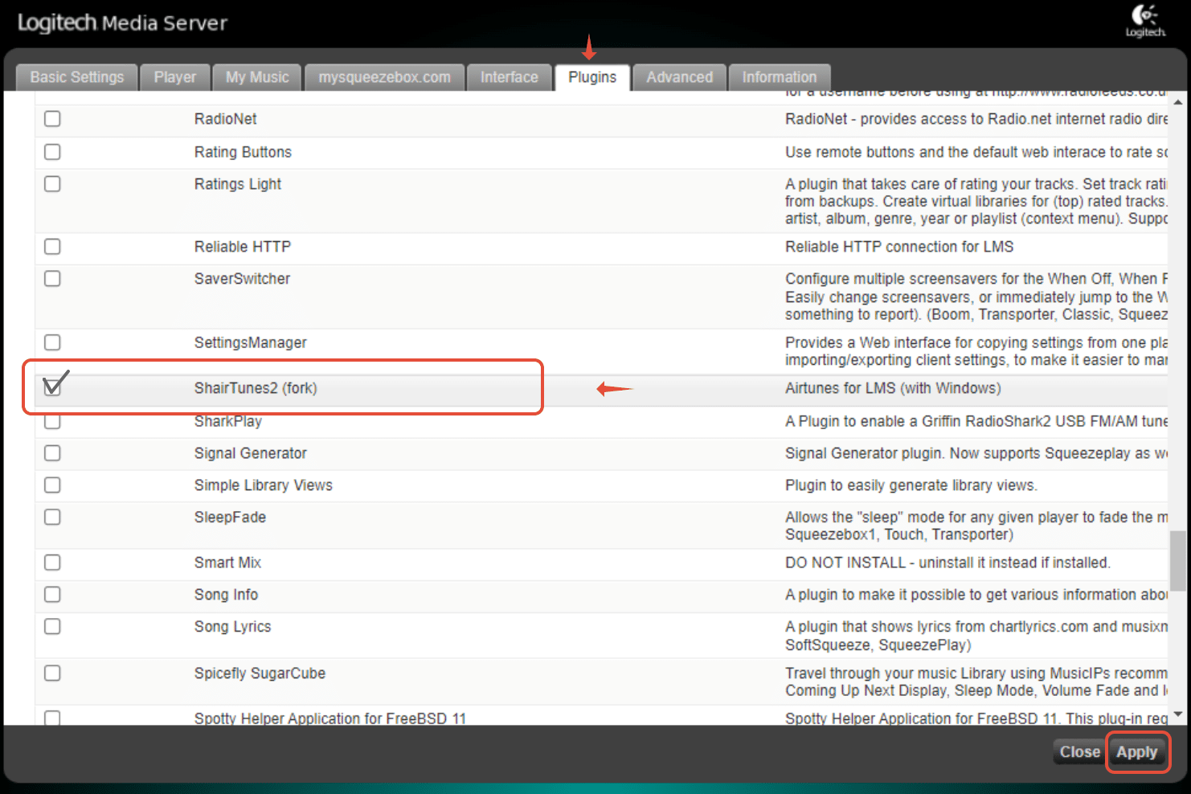Click the scrollbar down arrow

[x=1178, y=714]
